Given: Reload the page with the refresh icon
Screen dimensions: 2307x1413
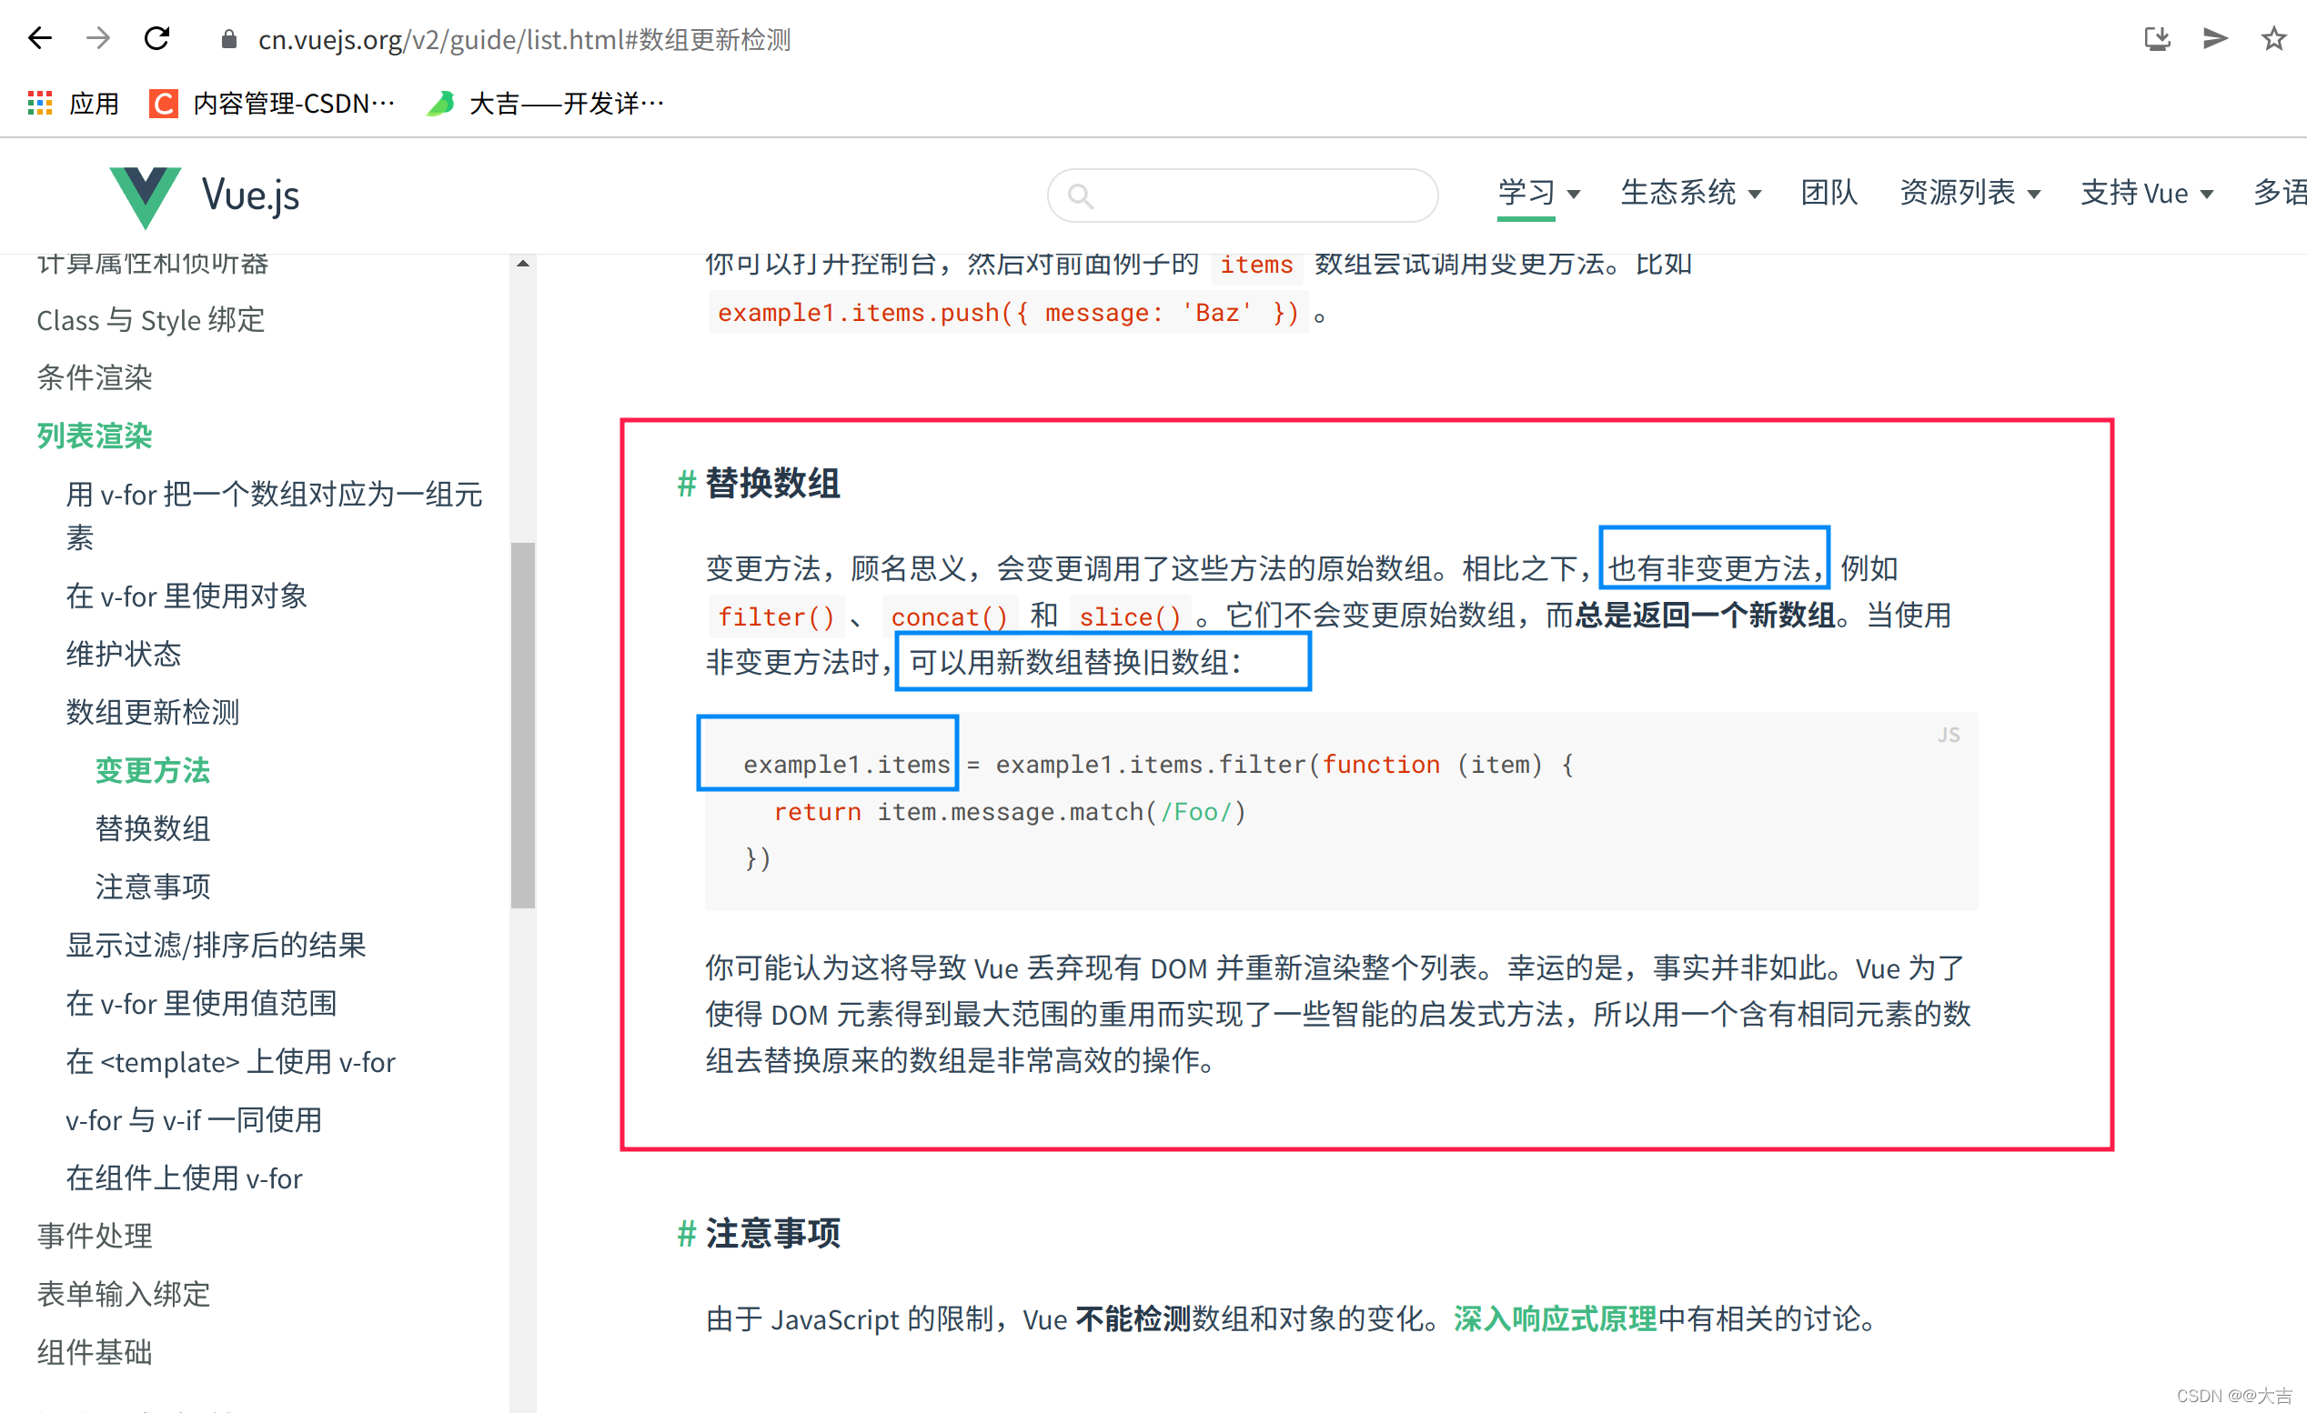Looking at the screenshot, I should (157, 38).
